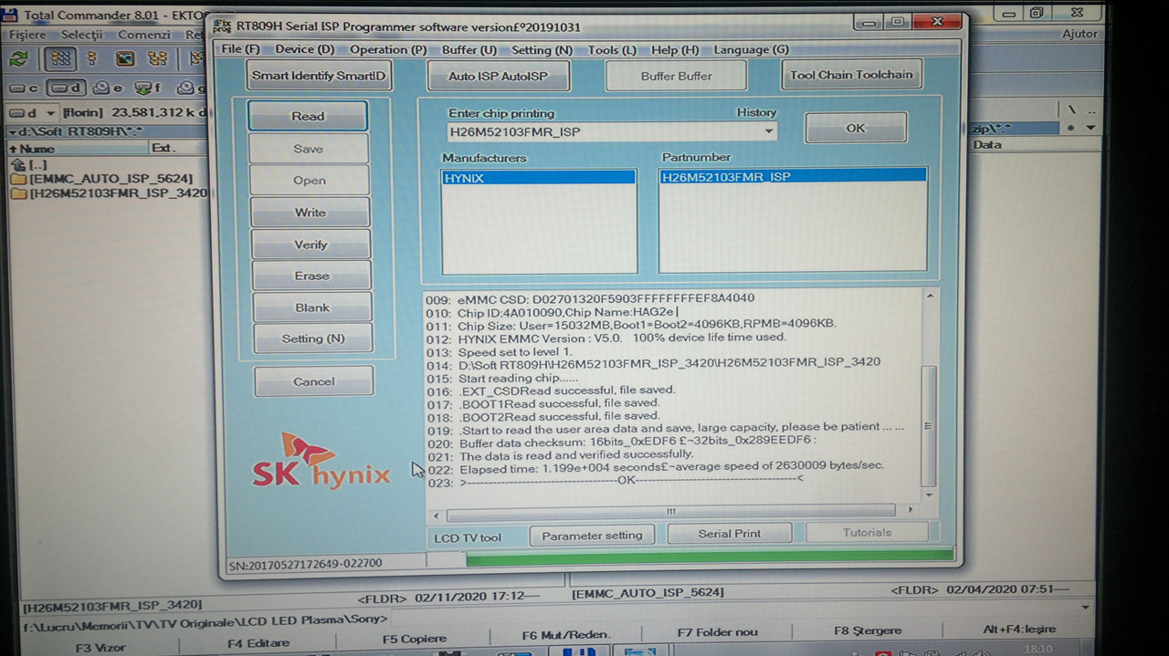Click the log vertical scrollbar
Viewport: 1169px width, 656px height.
coord(929,394)
